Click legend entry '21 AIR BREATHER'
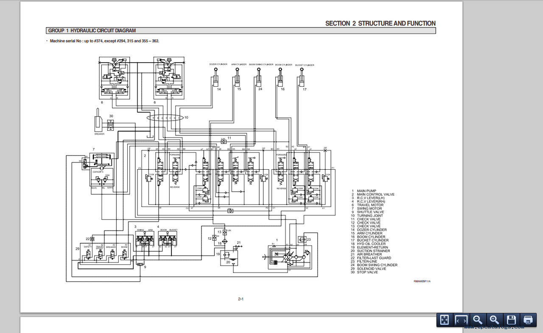 pyautogui.click(x=366, y=254)
